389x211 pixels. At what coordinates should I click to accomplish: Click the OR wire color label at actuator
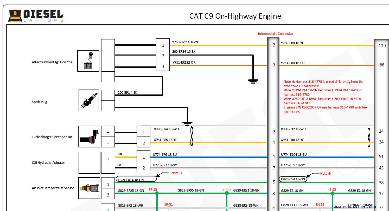pos(120,154)
